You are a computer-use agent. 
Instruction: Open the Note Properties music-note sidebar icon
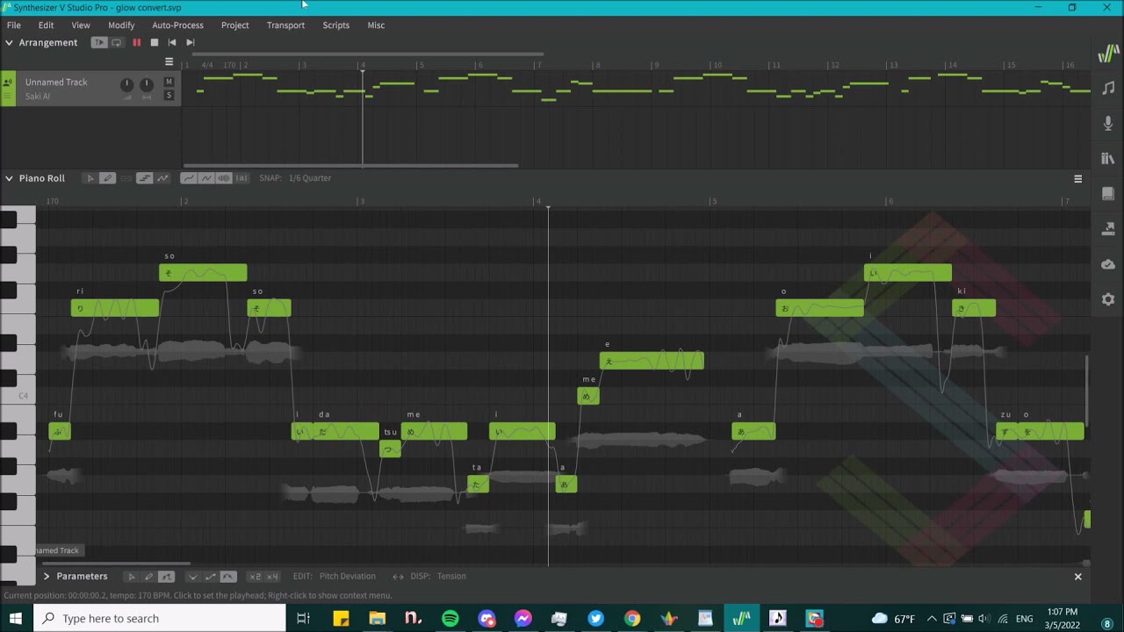(x=1108, y=89)
